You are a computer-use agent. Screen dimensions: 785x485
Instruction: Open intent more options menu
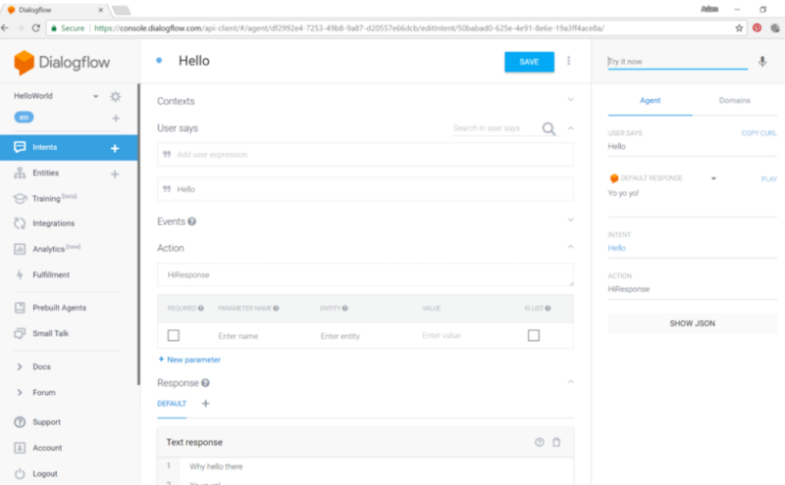tap(568, 61)
